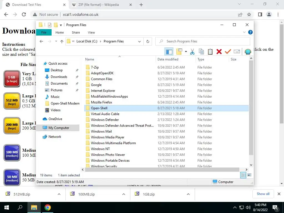The height and width of the screenshot is (213, 284).
Task: Switch to large thumbnails view icon
Action: (249, 175)
